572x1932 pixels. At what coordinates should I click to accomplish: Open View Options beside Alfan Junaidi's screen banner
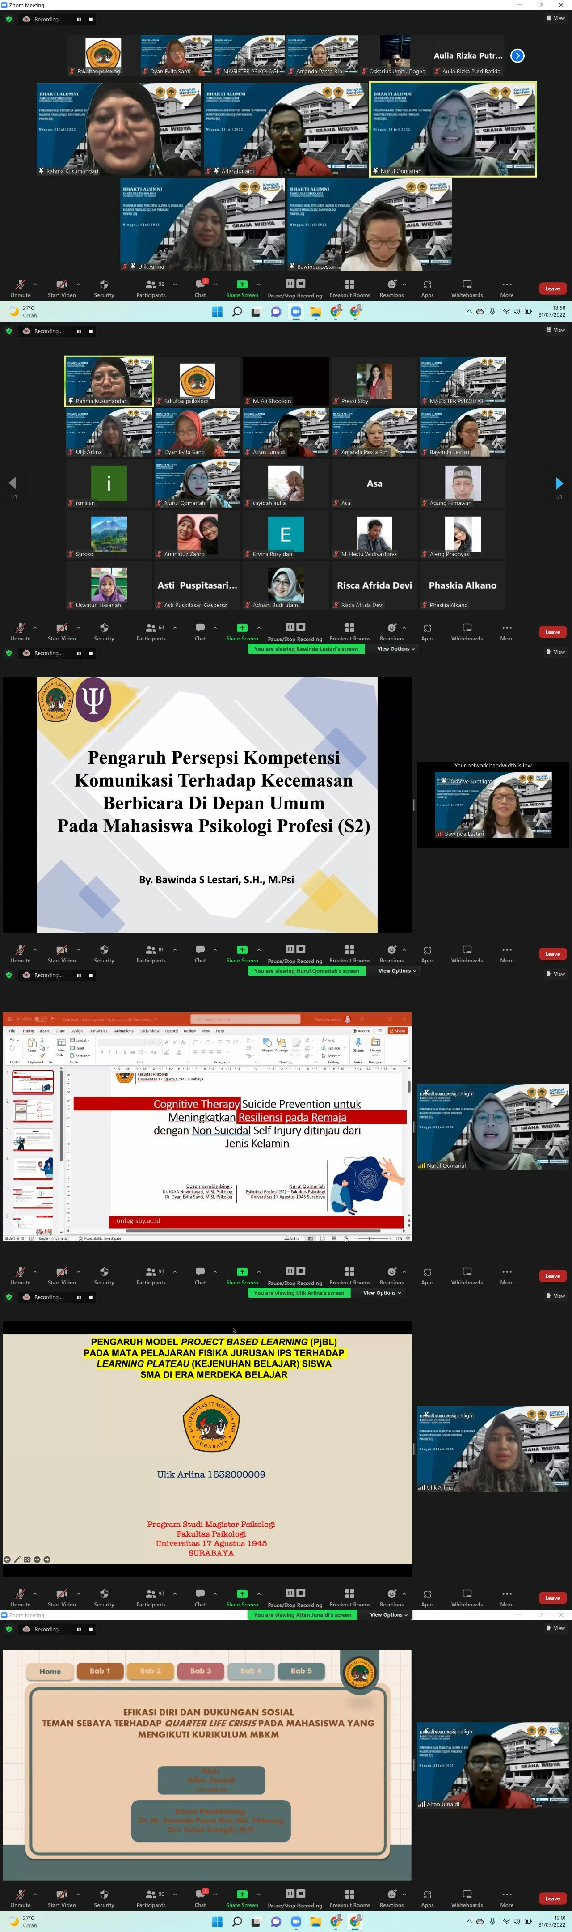tap(389, 1615)
